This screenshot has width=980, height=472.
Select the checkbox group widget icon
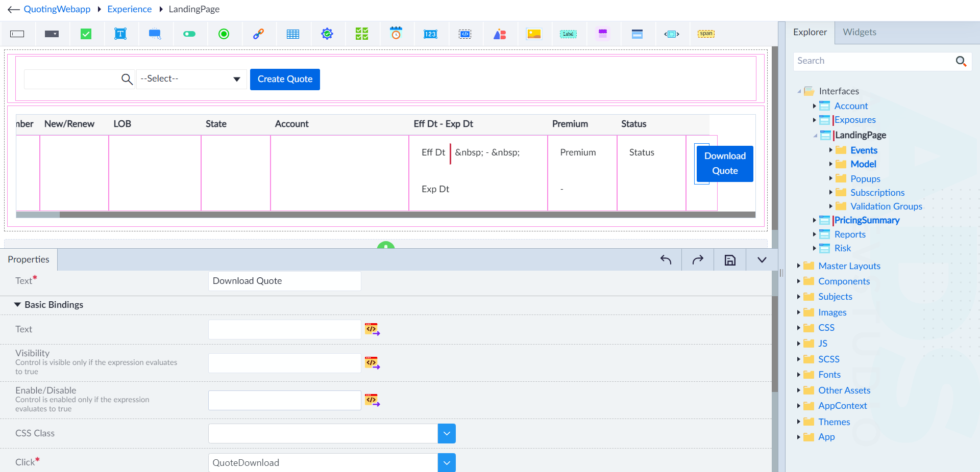362,34
